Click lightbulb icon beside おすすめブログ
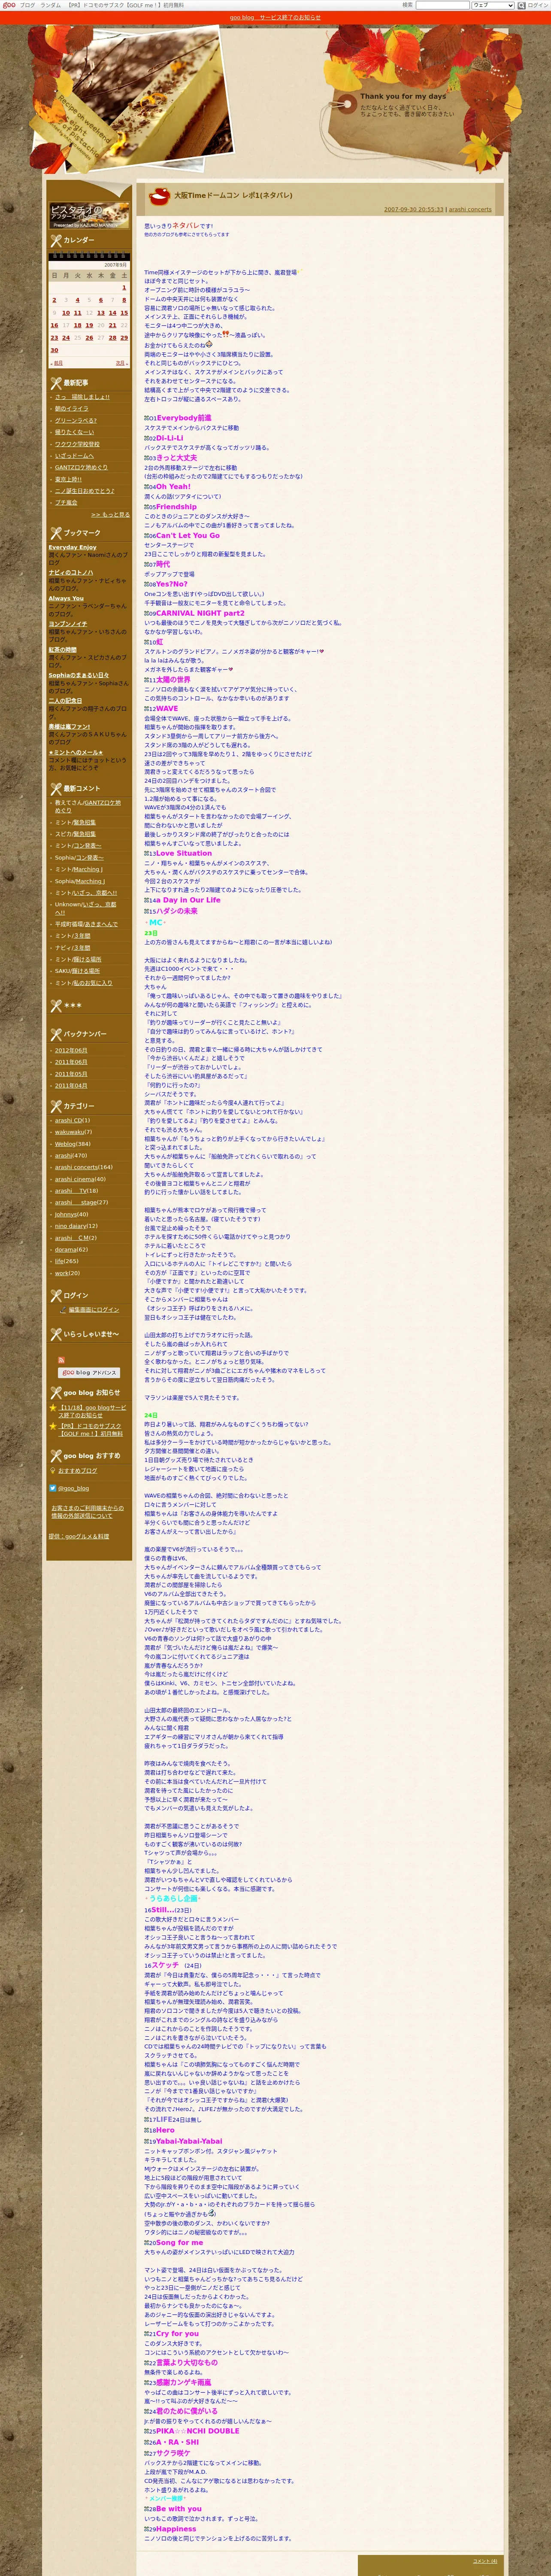This screenshot has width=551, height=2576. (x=53, y=1471)
